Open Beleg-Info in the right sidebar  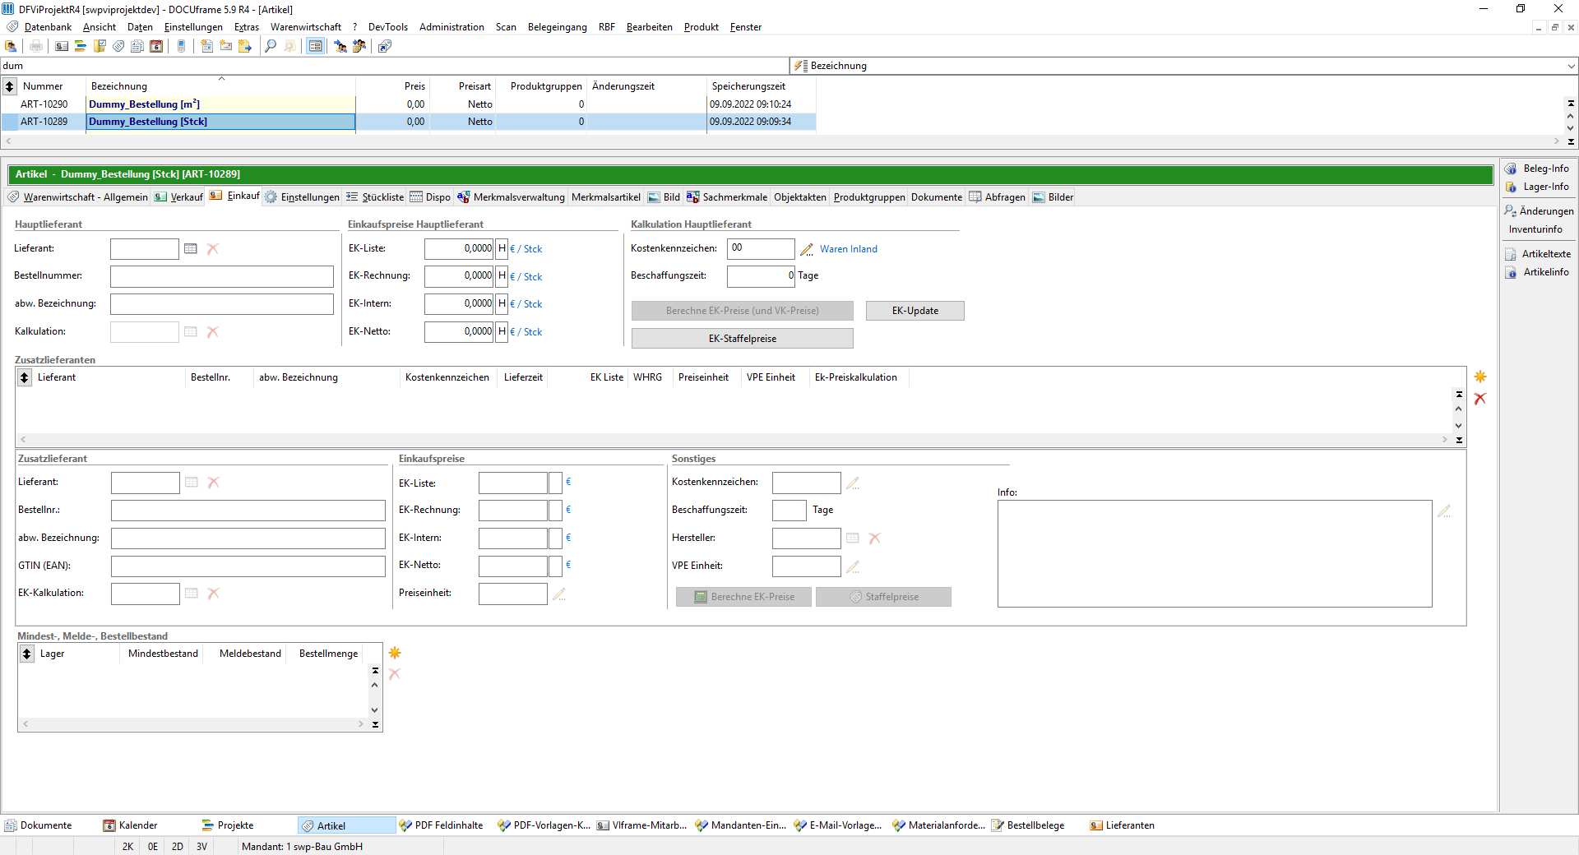[1538, 169]
